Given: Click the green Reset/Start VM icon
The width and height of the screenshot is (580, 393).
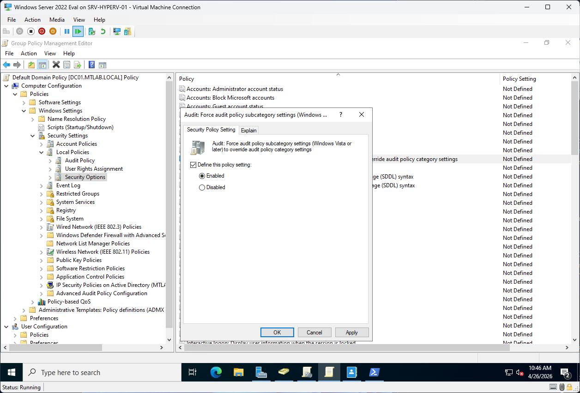Looking at the screenshot, I should [78, 31].
